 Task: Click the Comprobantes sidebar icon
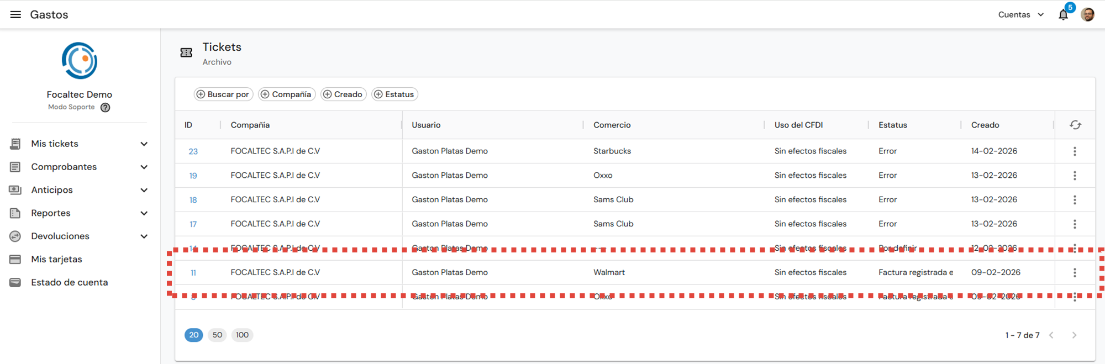click(x=15, y=167)
